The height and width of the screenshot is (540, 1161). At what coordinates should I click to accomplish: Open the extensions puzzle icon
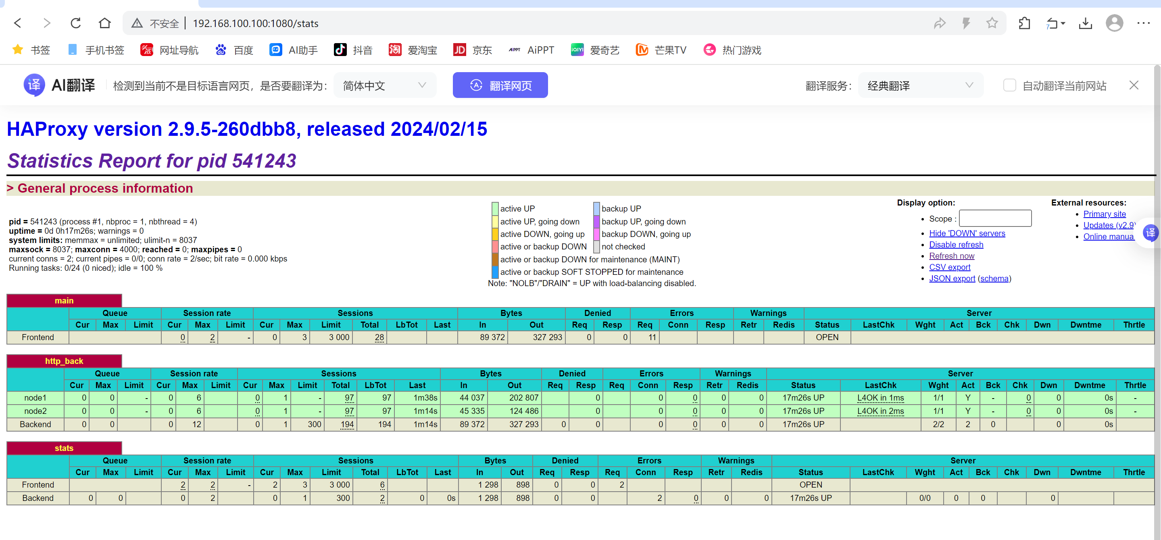pyautogui.click(x=1024, y=23)
